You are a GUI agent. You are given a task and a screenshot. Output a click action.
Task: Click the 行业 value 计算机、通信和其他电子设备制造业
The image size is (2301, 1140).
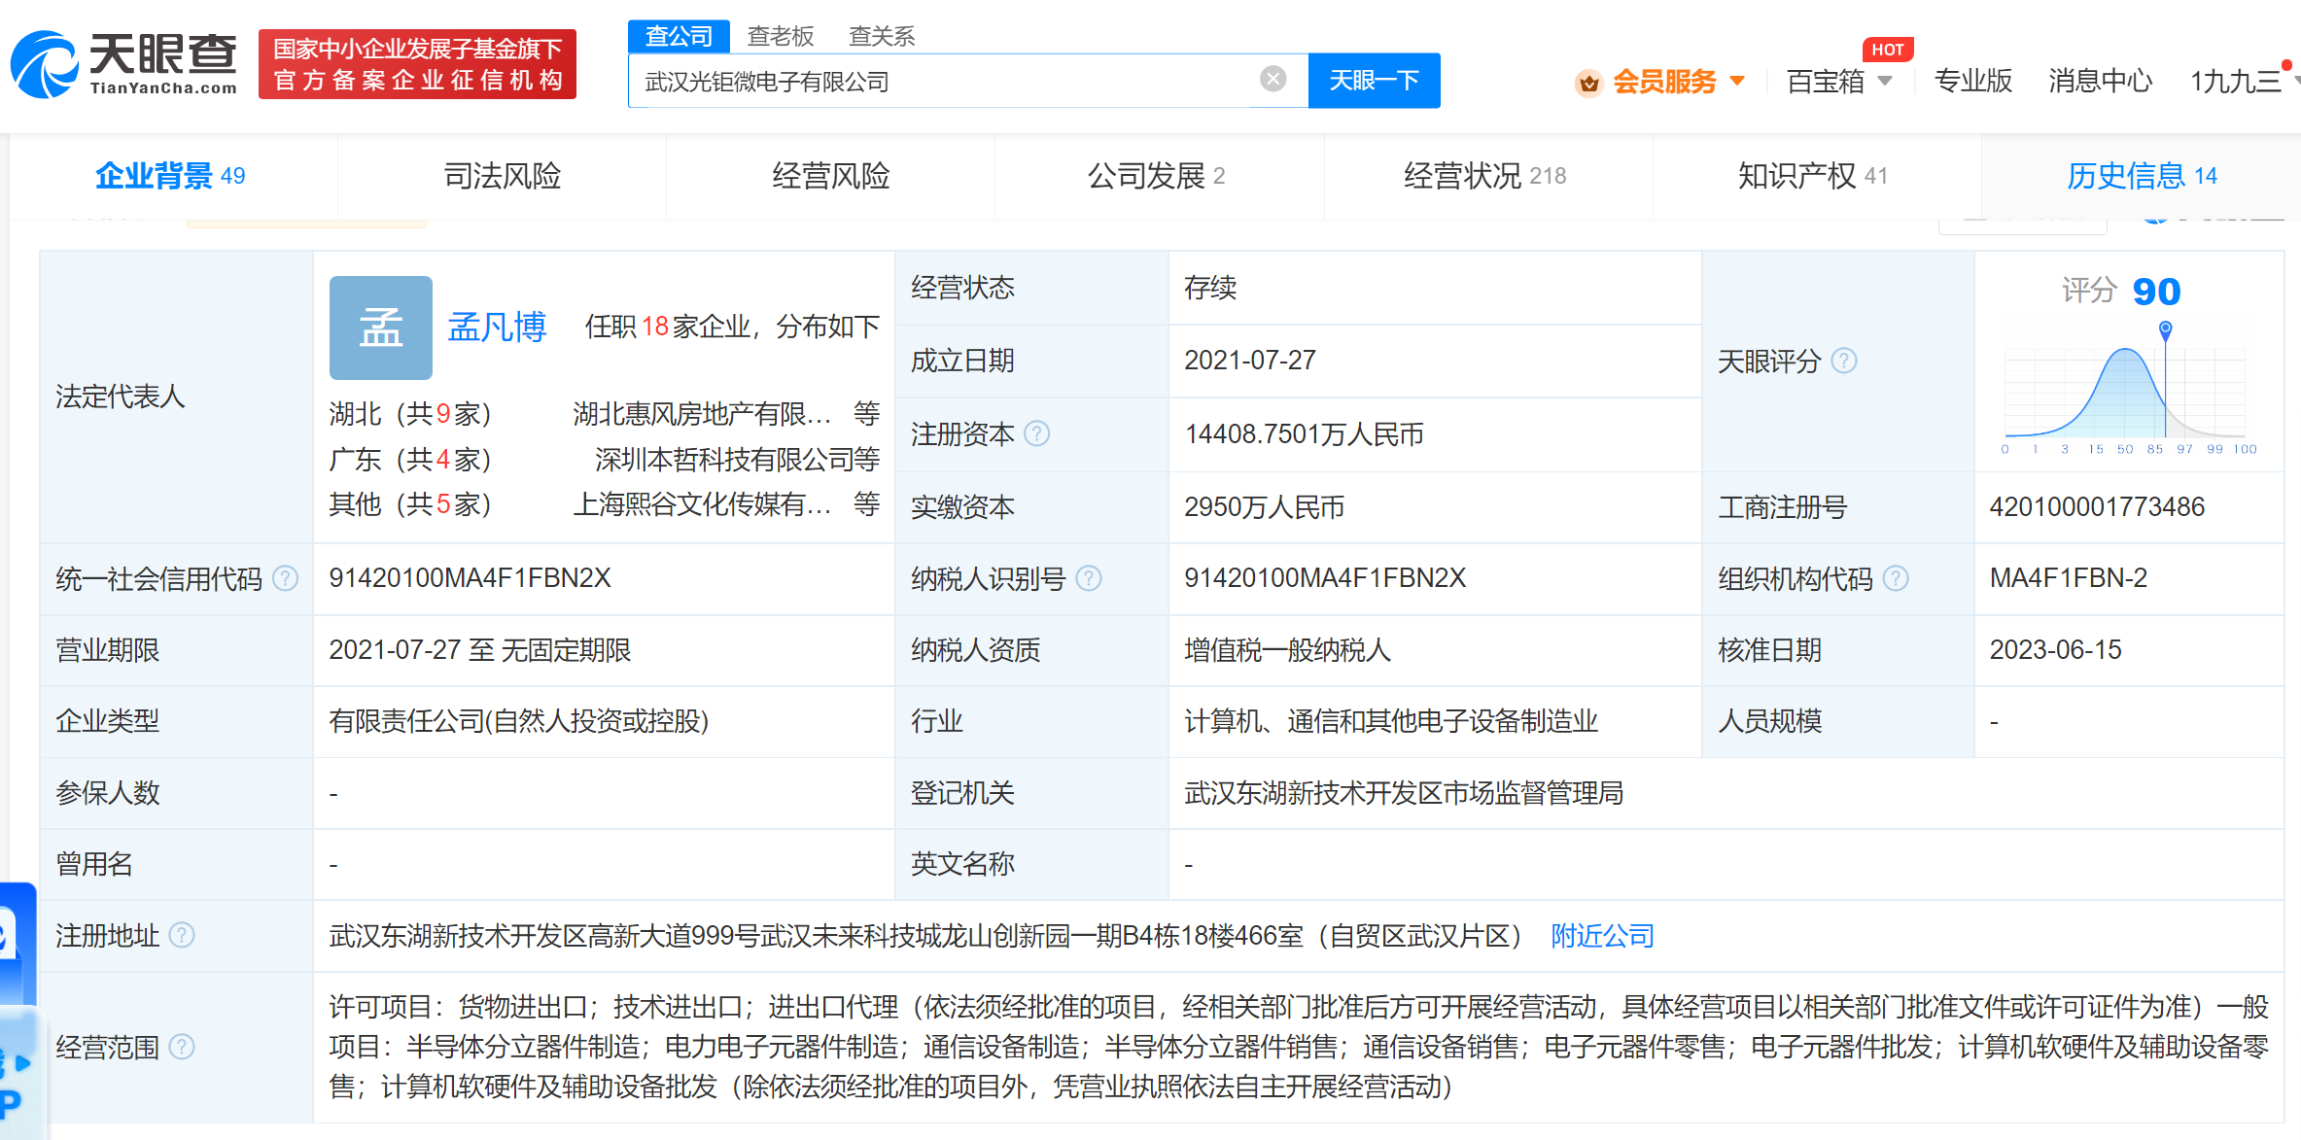coord(1390,721)
